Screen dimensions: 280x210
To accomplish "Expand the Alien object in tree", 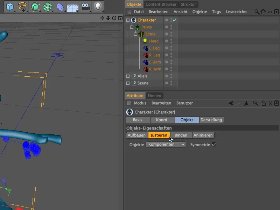I will click(128, 76).
